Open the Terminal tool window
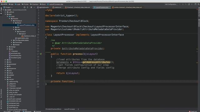Image resolution: width=200 pixels, height=112 pixels. [x=37, y=111]
